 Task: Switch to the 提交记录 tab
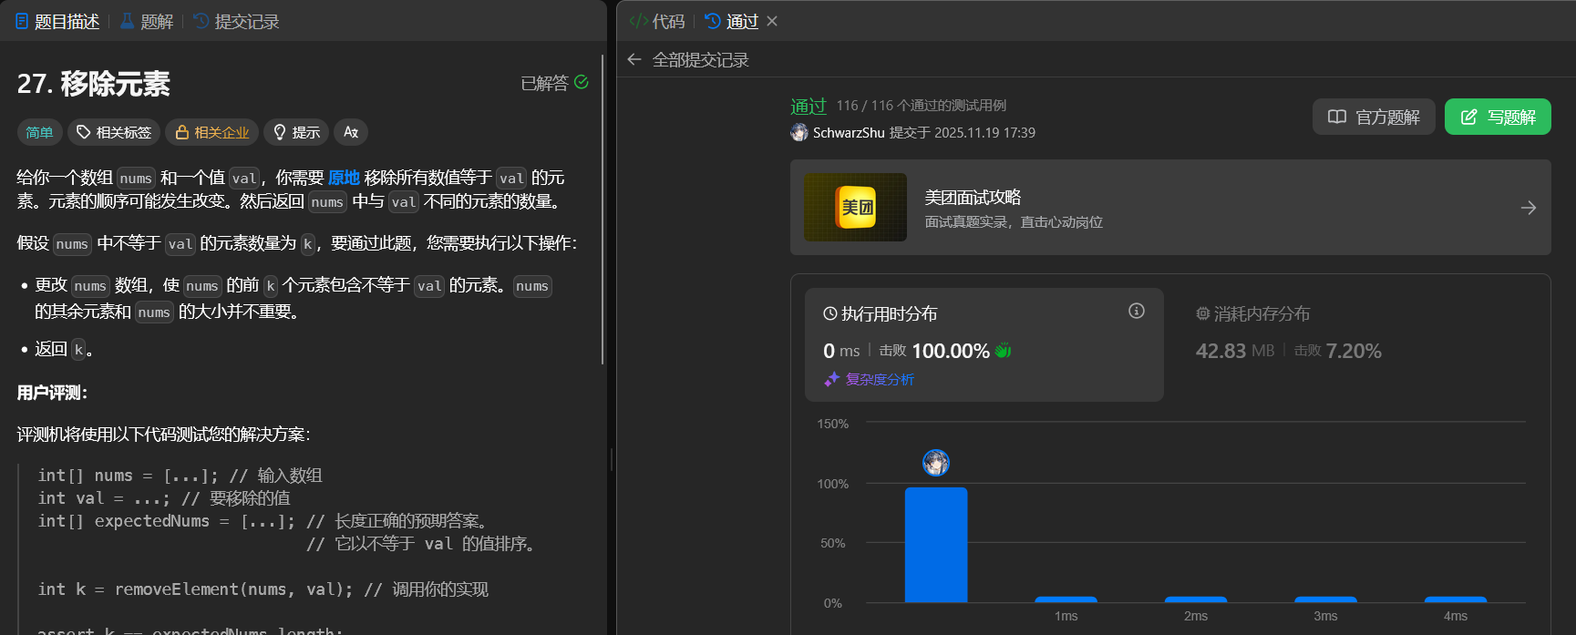click(236, 21)
